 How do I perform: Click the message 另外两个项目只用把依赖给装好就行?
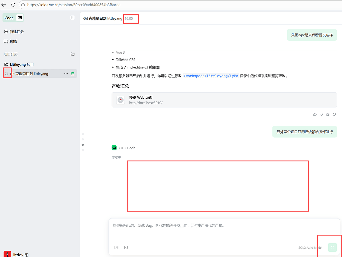tap(305, 132)
